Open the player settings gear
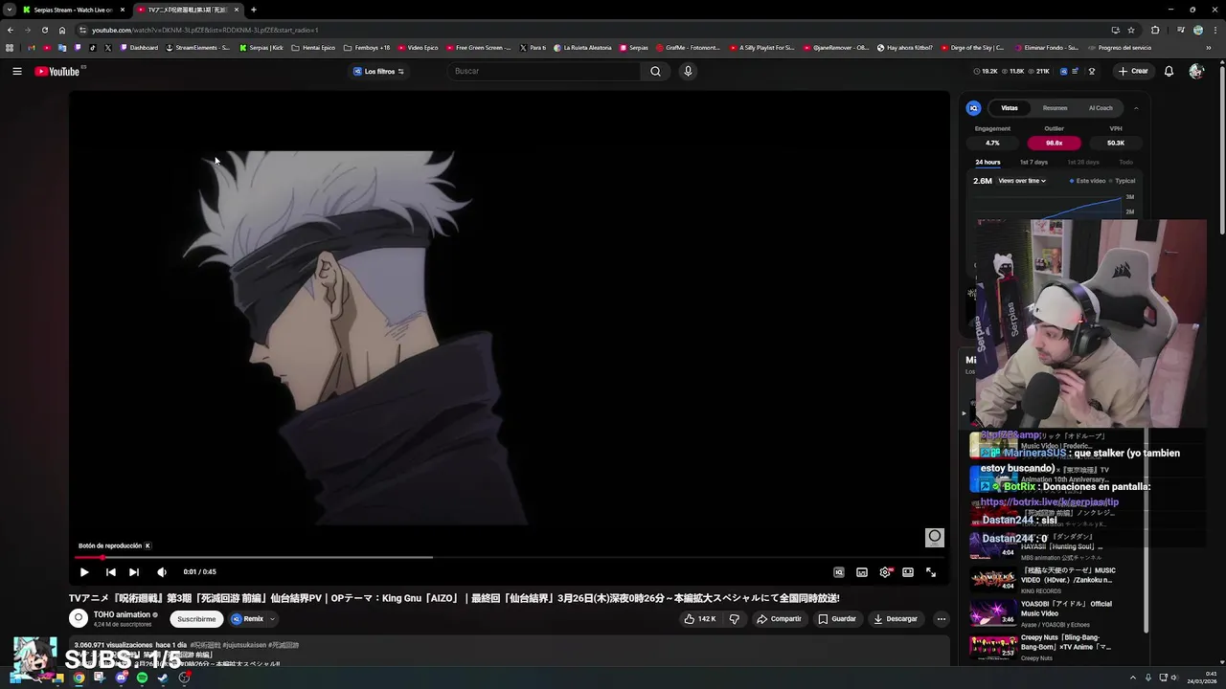1226x689 pixels. 885,572
